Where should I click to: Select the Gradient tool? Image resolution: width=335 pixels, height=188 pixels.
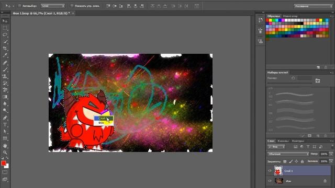click(x=5, y=97)
